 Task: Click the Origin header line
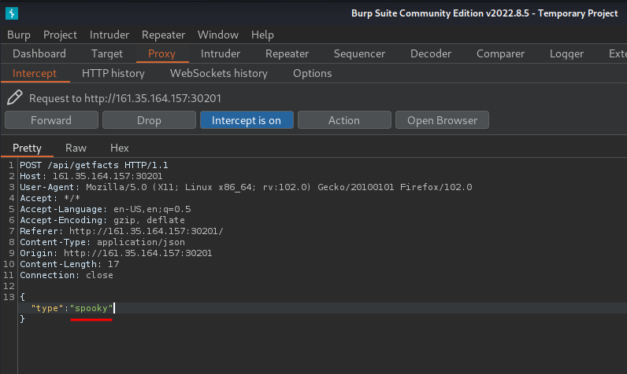coord(116,253)
